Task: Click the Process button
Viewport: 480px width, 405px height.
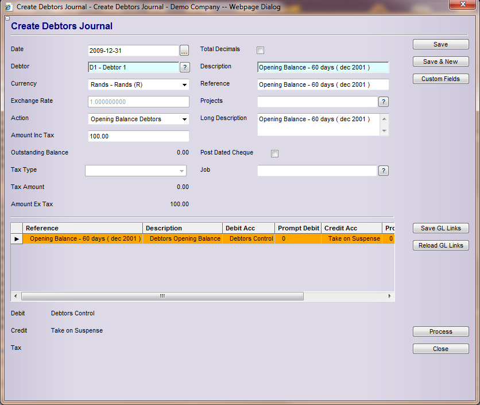Action: [x=440, y=331]
